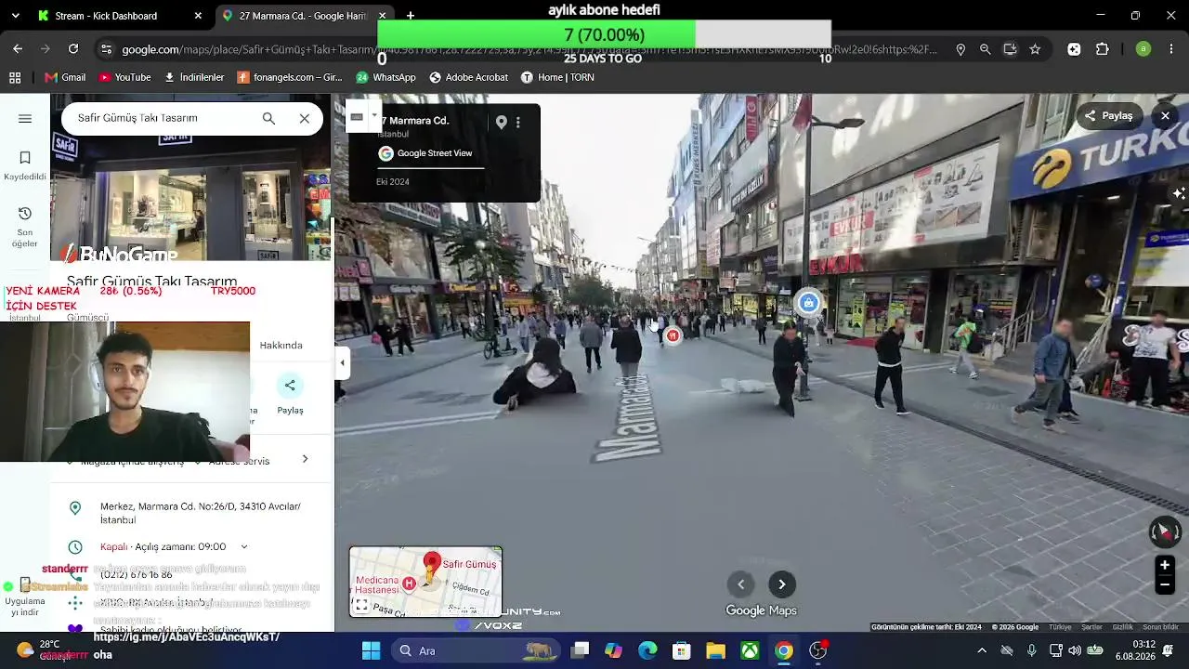Open the Chrome profile avatar
The width and height of the screenshot is (1189, 669).
(1143, 49)
